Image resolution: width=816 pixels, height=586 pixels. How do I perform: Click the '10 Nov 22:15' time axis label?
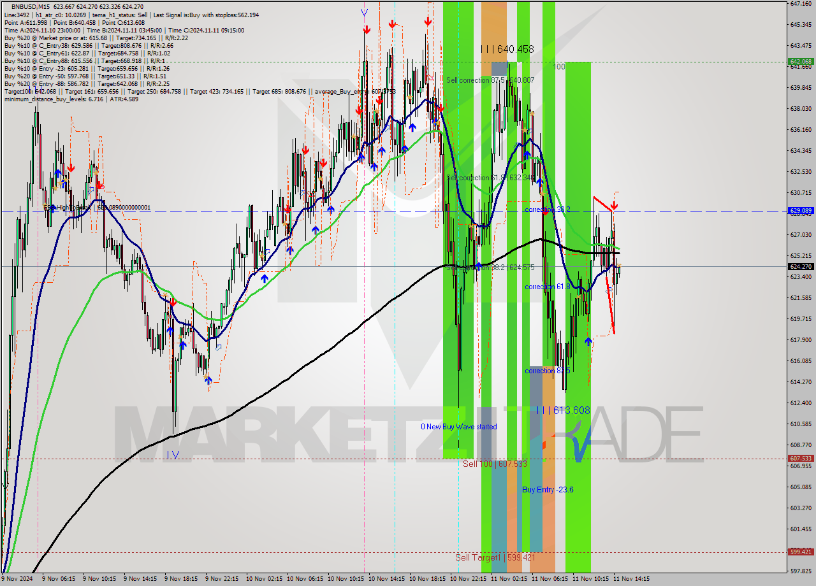(468, 579)
